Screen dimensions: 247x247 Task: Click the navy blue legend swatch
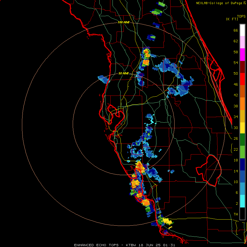pyautogui.click(x=242, y=164)
